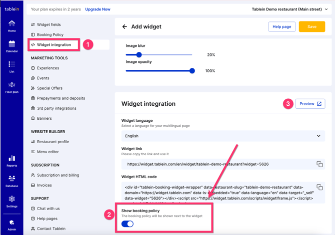The height and width of the screenshot is (235, 335).
Task: Open Booking Policy in settings menu
Action: click(x=50, y=34)
